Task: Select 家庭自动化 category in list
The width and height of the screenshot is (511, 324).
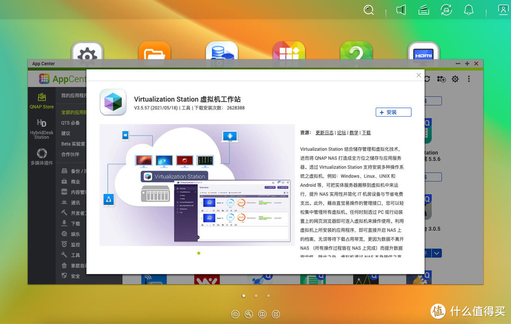Action: point(74,266)
